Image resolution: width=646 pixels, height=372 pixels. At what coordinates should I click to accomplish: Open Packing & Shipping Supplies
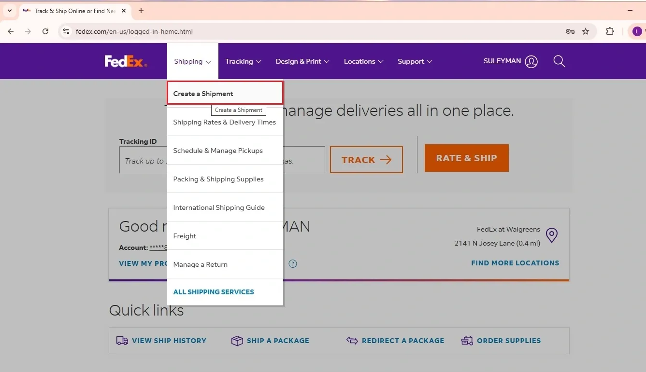coord(225,179)
